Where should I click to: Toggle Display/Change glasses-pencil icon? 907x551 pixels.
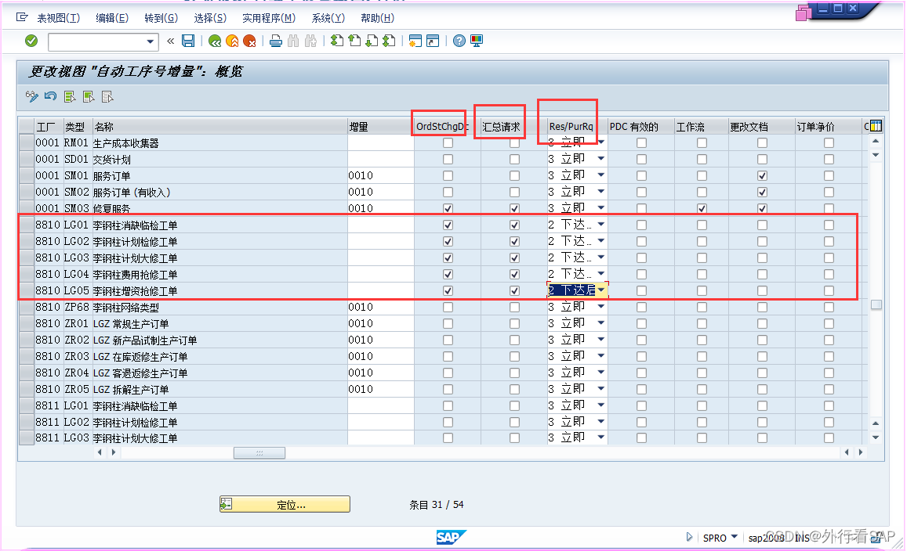[32, 96]
